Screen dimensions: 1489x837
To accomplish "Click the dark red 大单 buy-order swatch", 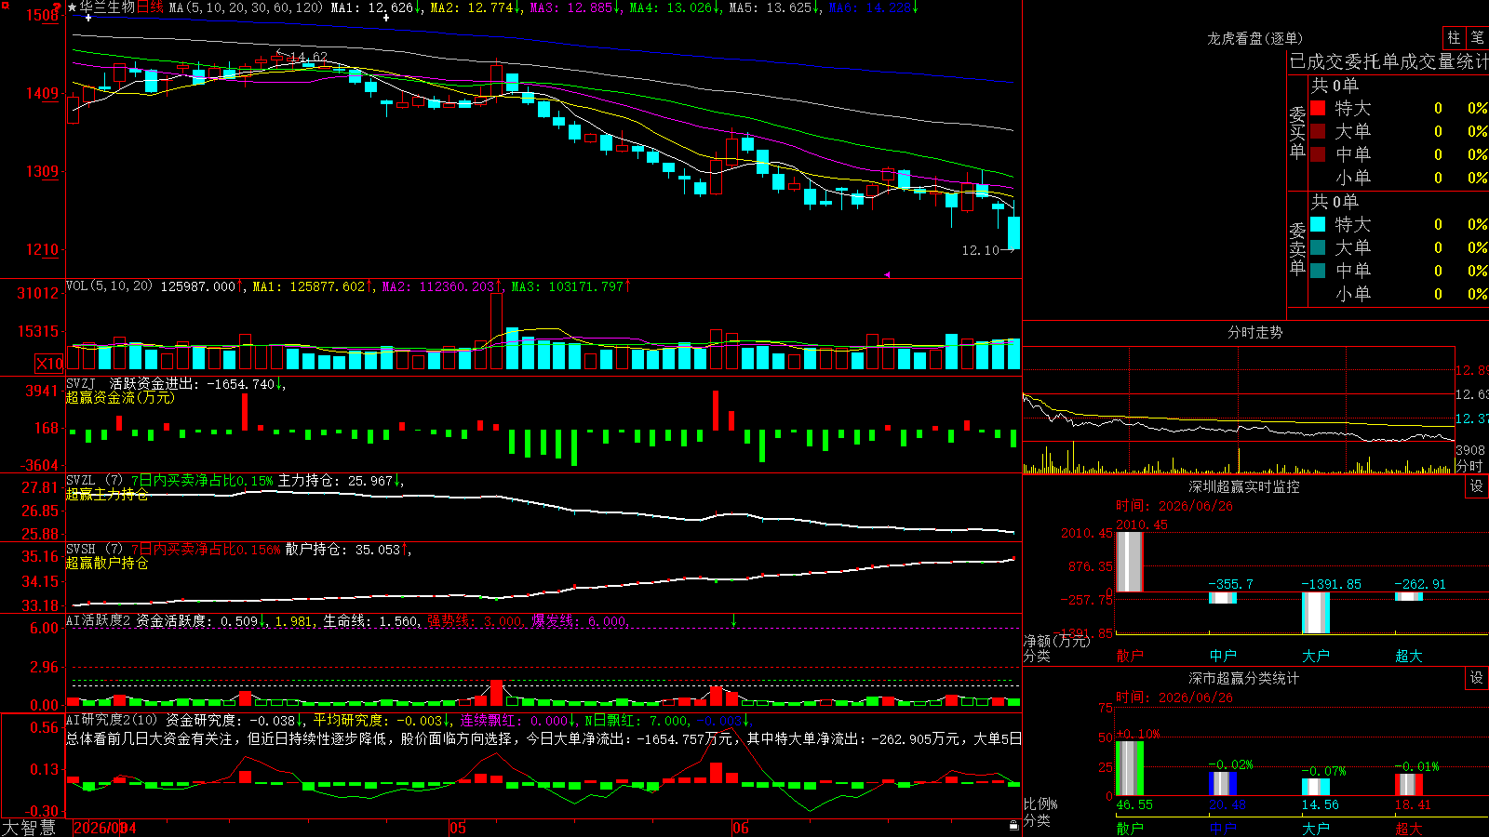I will (x=1318, y=131).
